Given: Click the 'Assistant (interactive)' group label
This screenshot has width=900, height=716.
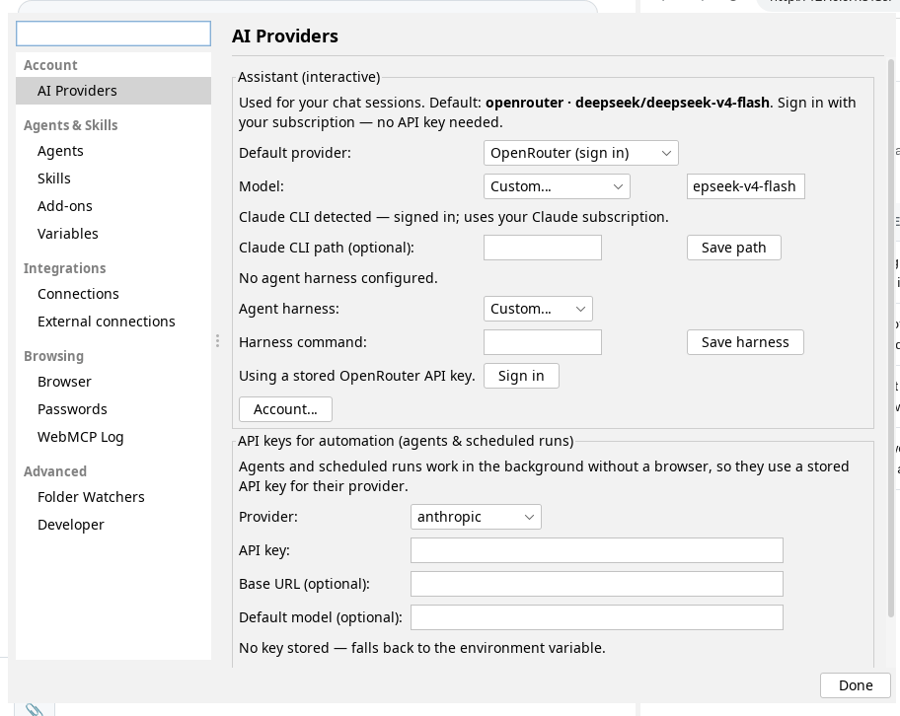Looking at the screenshot, I should click(309, 77).
